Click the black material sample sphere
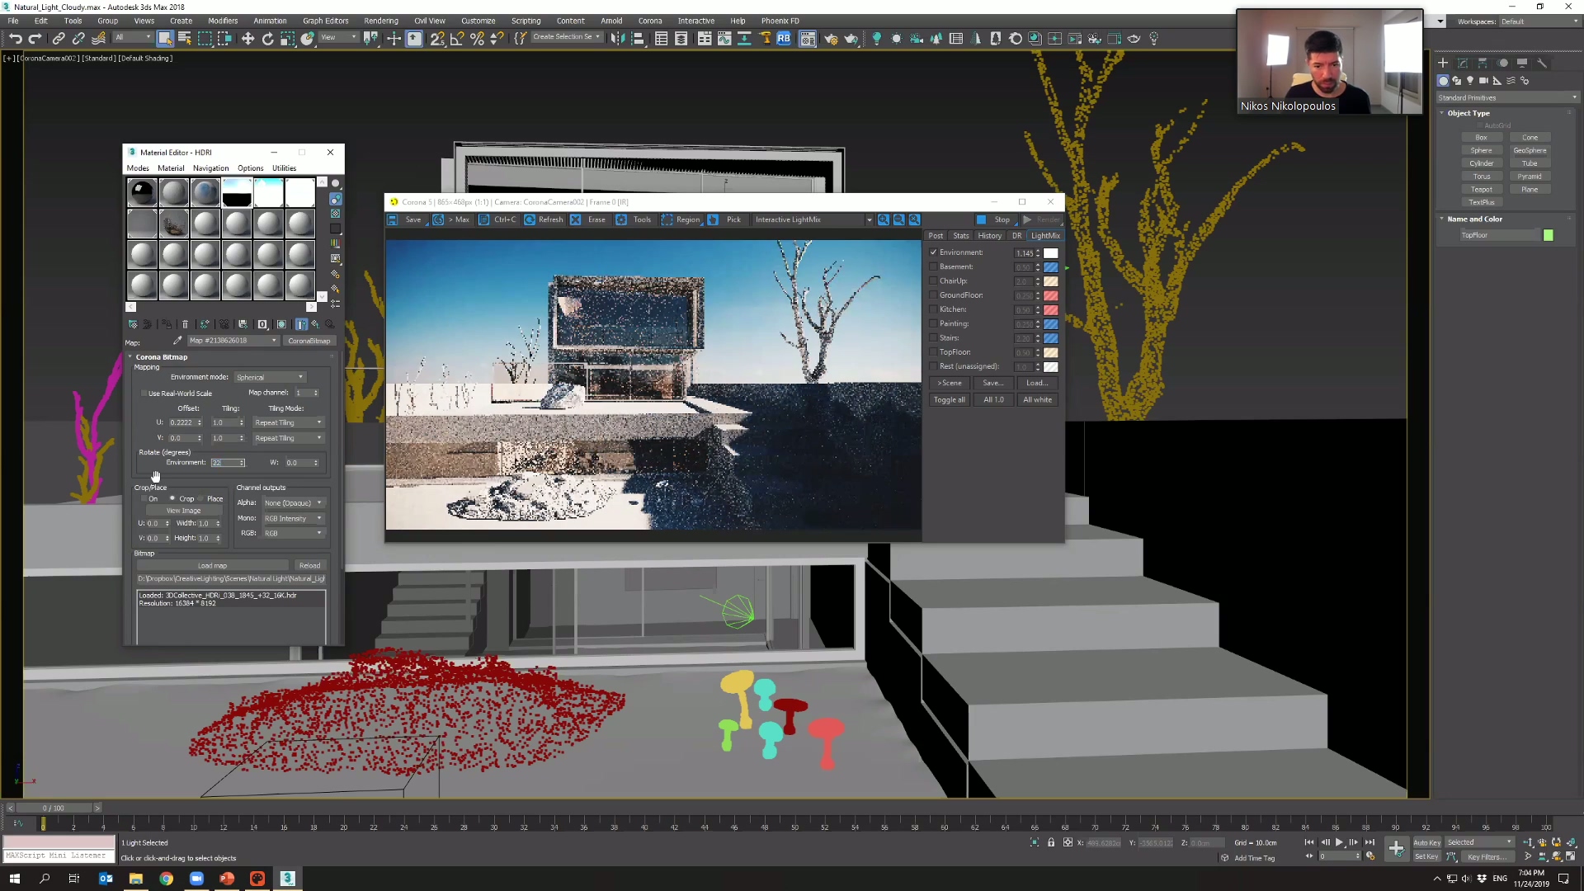The height and width of the screenshot is (891, 1584). point(142,192)
